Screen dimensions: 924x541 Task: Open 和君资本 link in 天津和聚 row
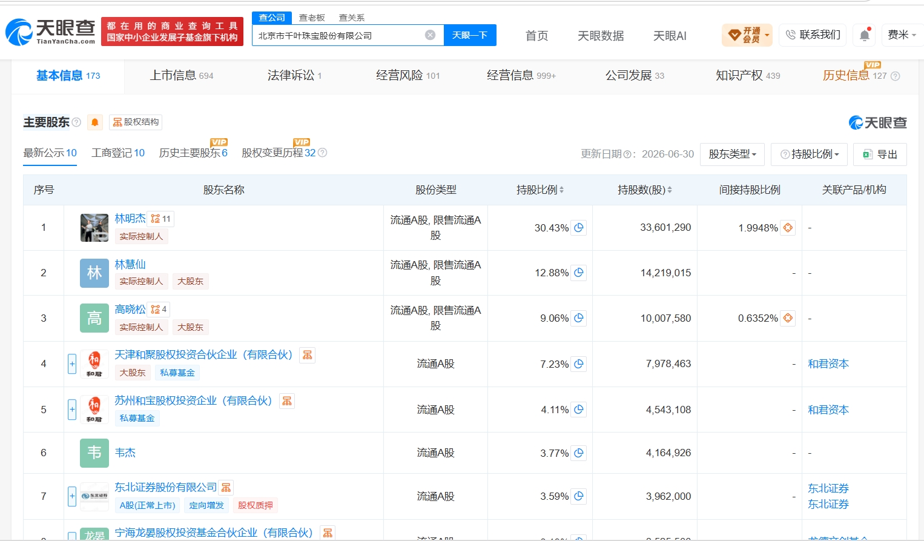(x=828, y=364)
